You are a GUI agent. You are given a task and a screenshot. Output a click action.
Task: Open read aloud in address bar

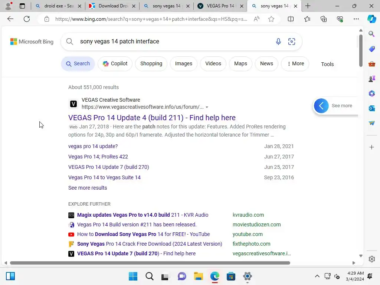[256, 19]
